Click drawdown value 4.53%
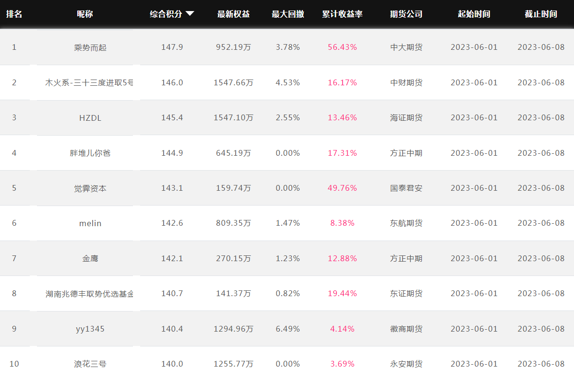The image size is (574, 380). [288, 82]
